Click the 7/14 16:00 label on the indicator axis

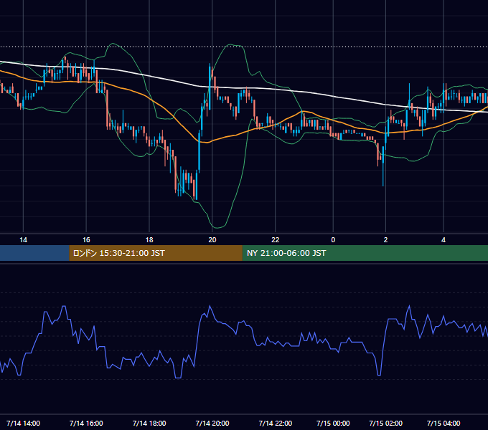86,423
